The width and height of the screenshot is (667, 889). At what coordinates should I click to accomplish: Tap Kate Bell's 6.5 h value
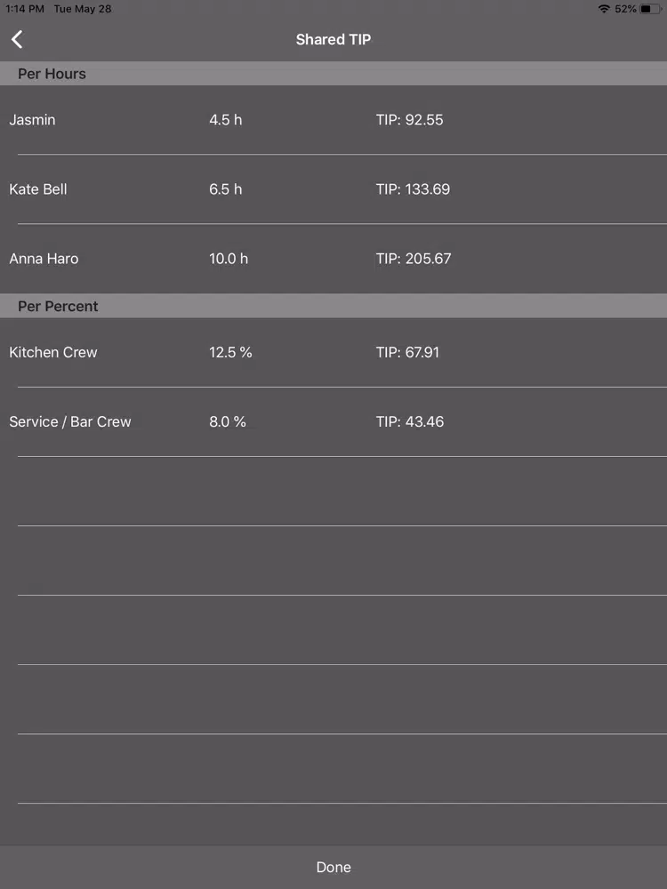click(x=226, y=188)
